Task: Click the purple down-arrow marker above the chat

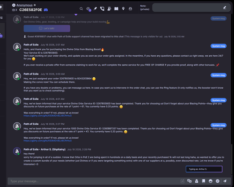Action: (76, 15)
